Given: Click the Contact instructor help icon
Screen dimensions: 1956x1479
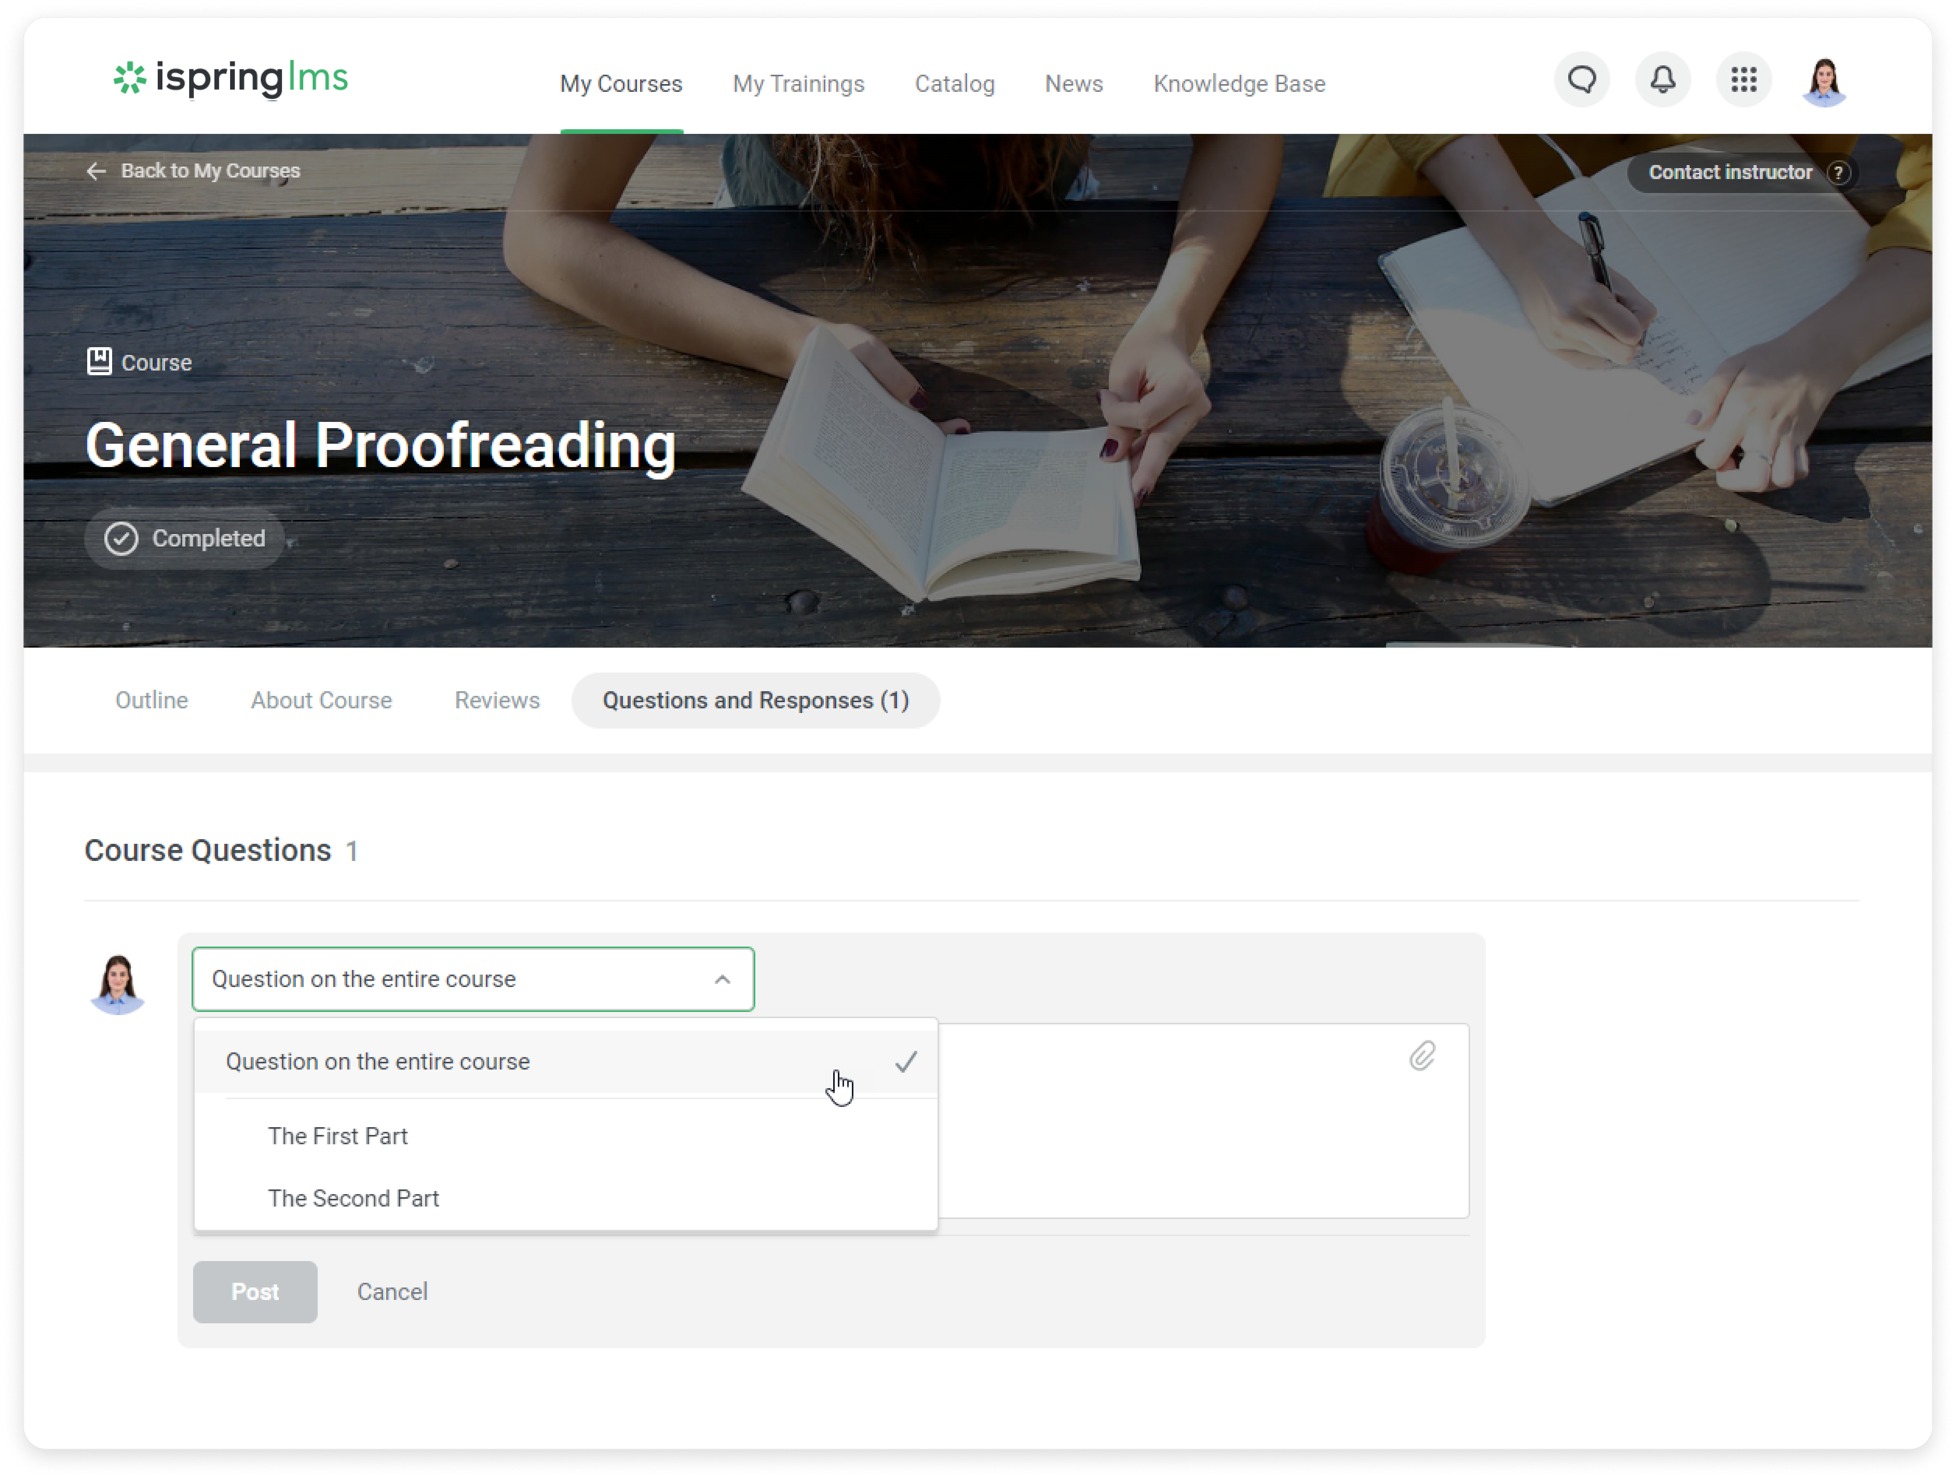Looking at the screenshot, I should 1838,172.
